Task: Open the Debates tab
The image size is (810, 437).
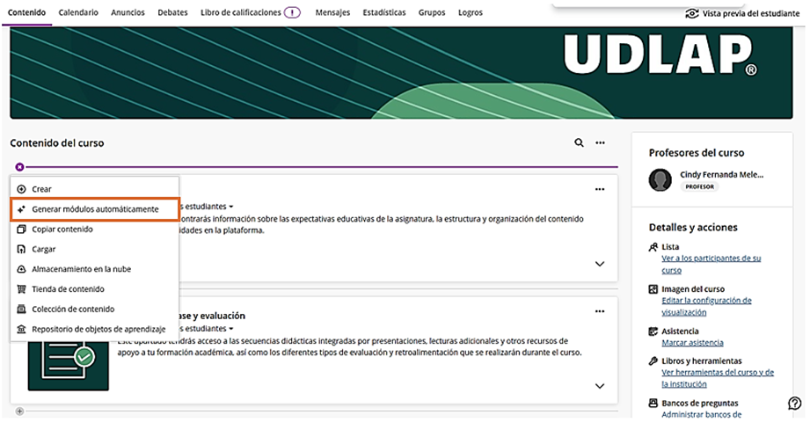Action: pyautogui.click(x=172, y=12)
